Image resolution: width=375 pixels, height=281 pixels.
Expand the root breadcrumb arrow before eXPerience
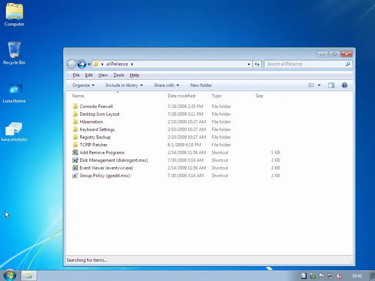pyautogui.click(x=103, y=64)
